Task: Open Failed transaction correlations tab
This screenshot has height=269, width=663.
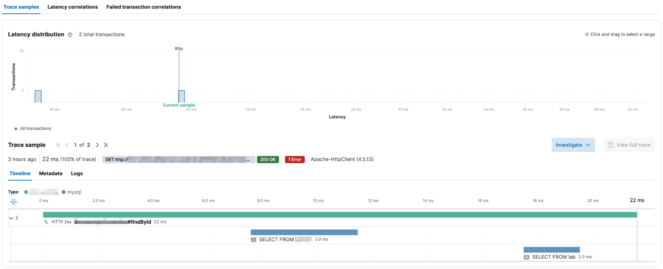Action: click(x=144, y=7)
